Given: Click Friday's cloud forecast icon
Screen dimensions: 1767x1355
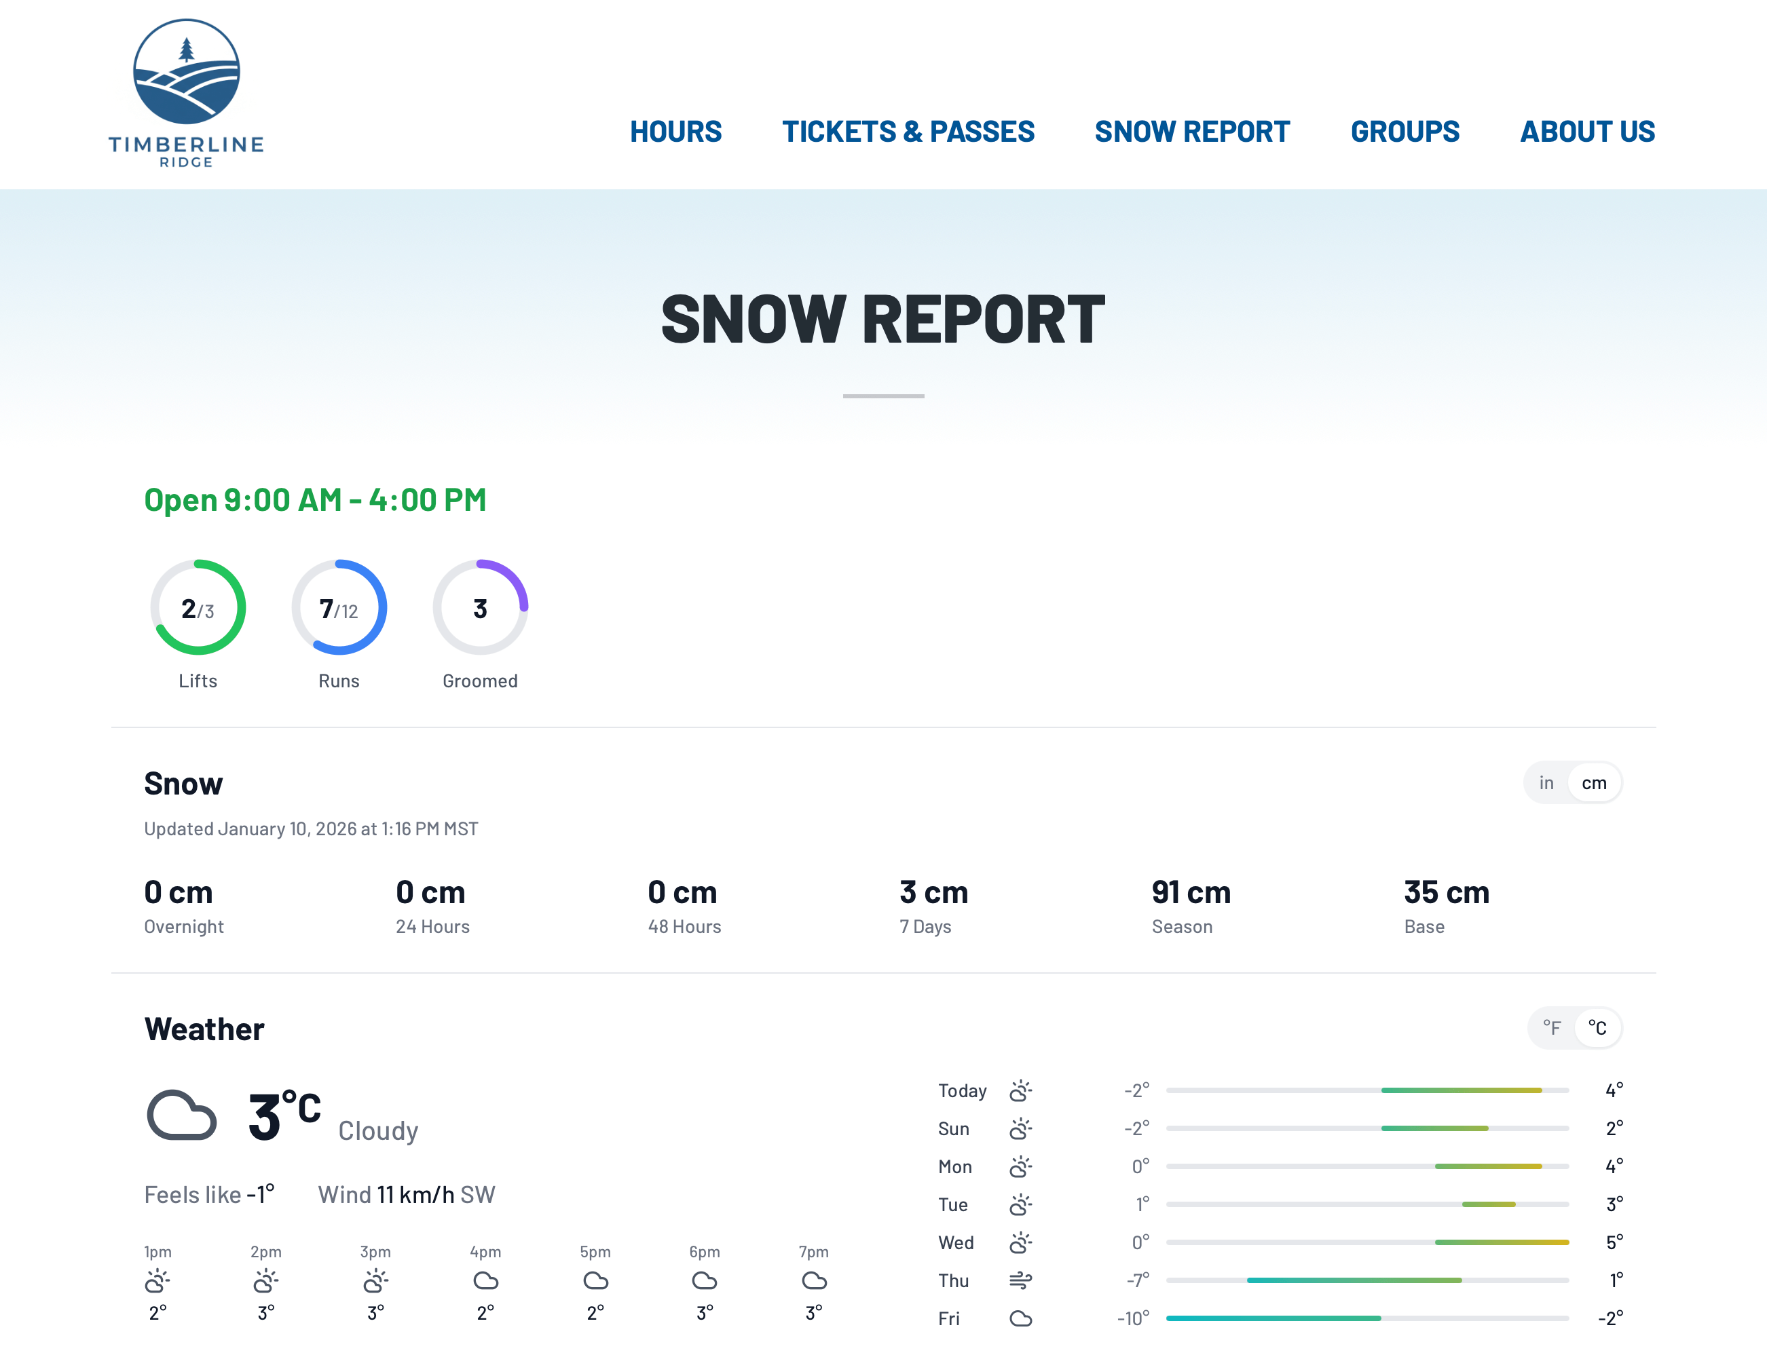Looking at the screenshot, I should coord(1021,1319).
